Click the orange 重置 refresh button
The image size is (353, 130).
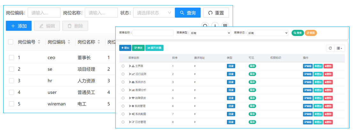pyautogui.click(x=311, y=33)
